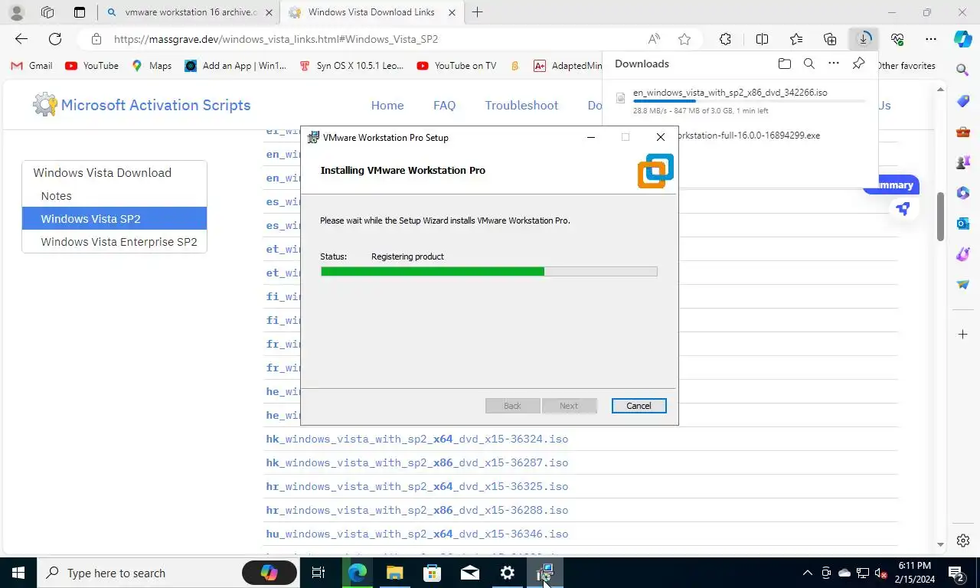Click Microsoft Activation Scripts logo link
Image resolution: width=980 pixels, height=588 pixels.
(142, 105)
